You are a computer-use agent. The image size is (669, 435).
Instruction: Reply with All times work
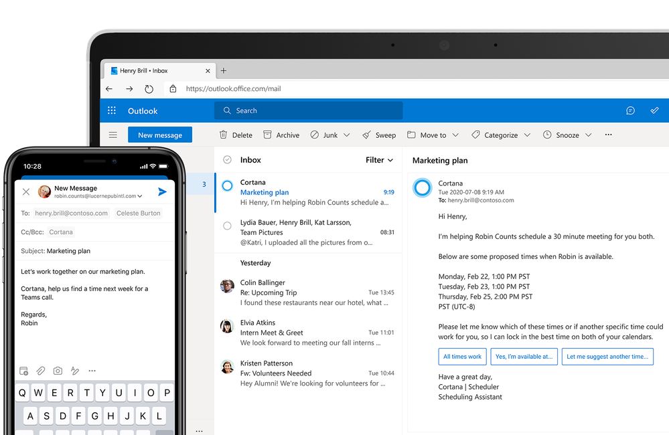[462, 357]
